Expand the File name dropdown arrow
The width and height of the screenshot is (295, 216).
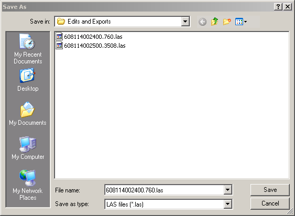[227, 190]
